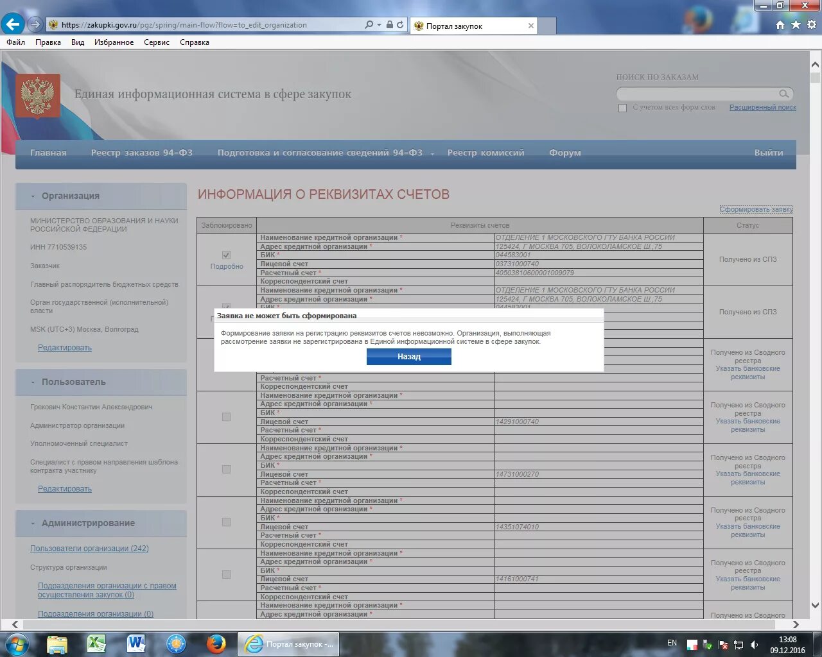
Task: Open the Избранное menu
Action: coord(114,42)
